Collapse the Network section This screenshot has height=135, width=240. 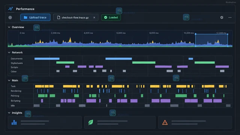pos(9,52)
